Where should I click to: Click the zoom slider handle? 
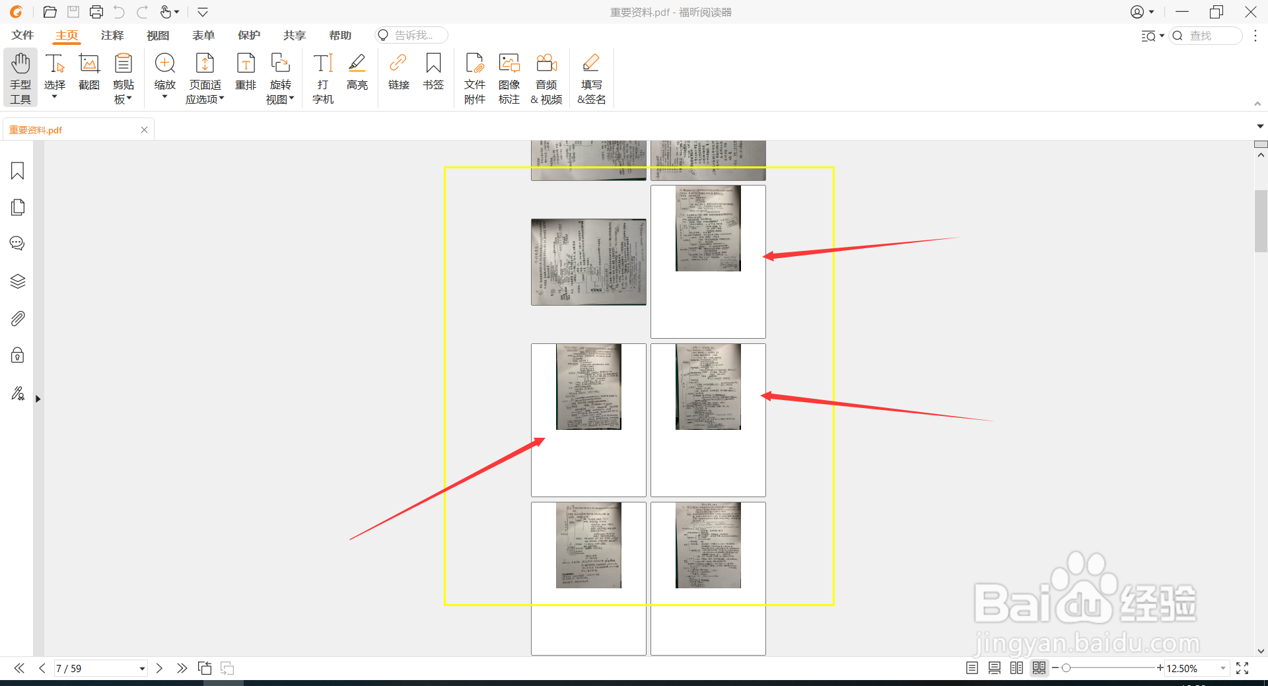[x=1066, y=668]
